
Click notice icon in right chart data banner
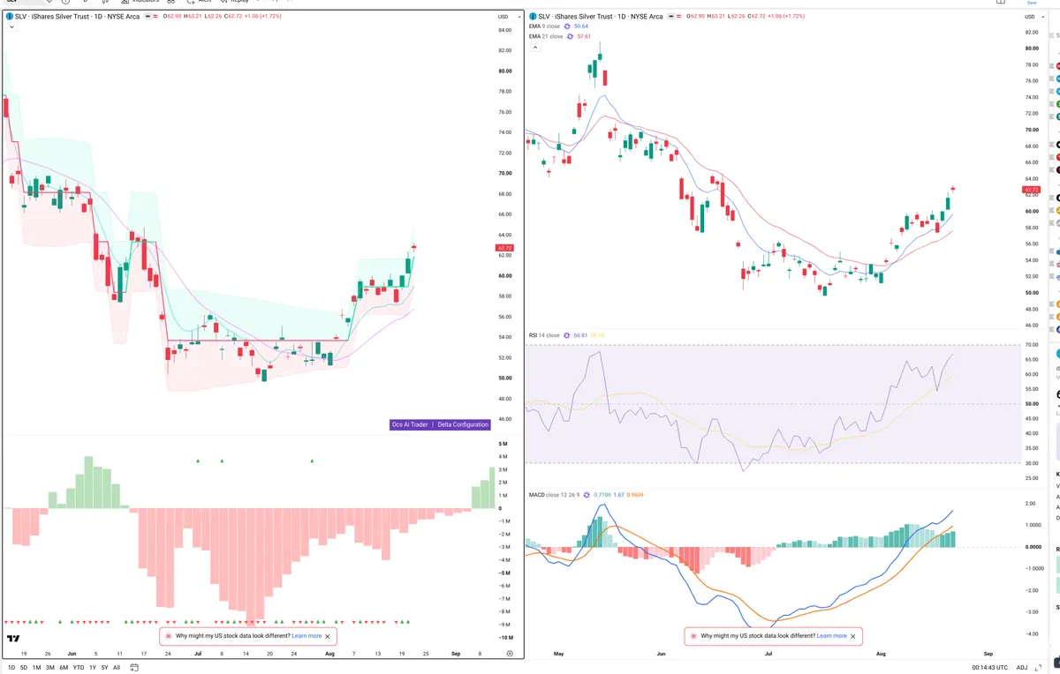tap(692, 635)
